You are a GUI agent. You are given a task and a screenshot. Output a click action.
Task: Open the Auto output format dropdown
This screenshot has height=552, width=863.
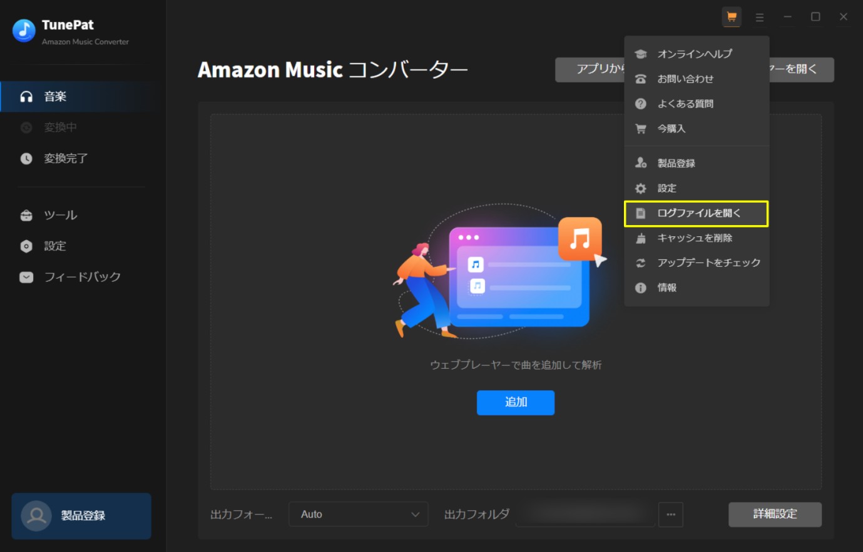click(359, 514)
